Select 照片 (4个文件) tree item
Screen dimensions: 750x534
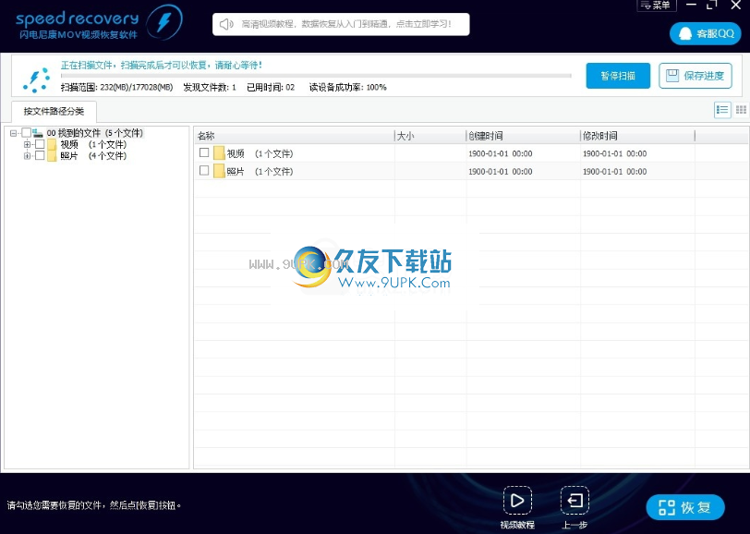(93, 156)
